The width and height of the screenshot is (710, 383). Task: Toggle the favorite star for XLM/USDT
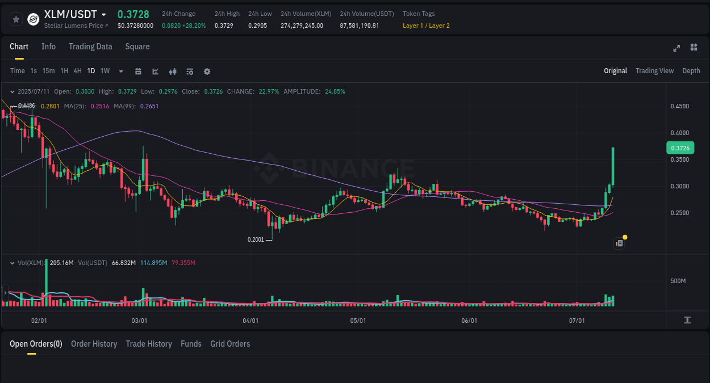click(16, 19)
